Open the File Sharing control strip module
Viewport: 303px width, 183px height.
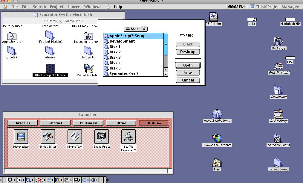(x=30, y=180)
